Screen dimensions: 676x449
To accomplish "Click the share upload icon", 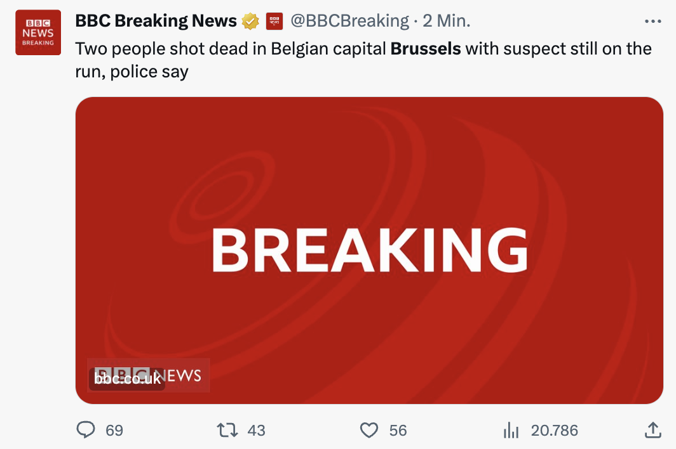I will [652, 431].
